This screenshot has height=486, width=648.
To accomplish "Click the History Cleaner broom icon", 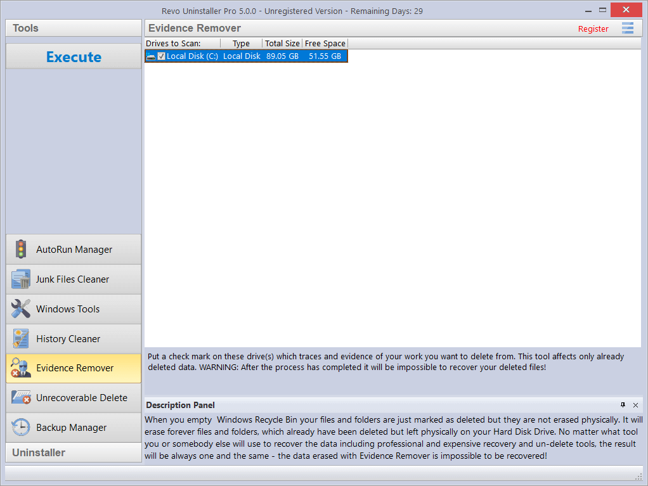I will 21,338.
